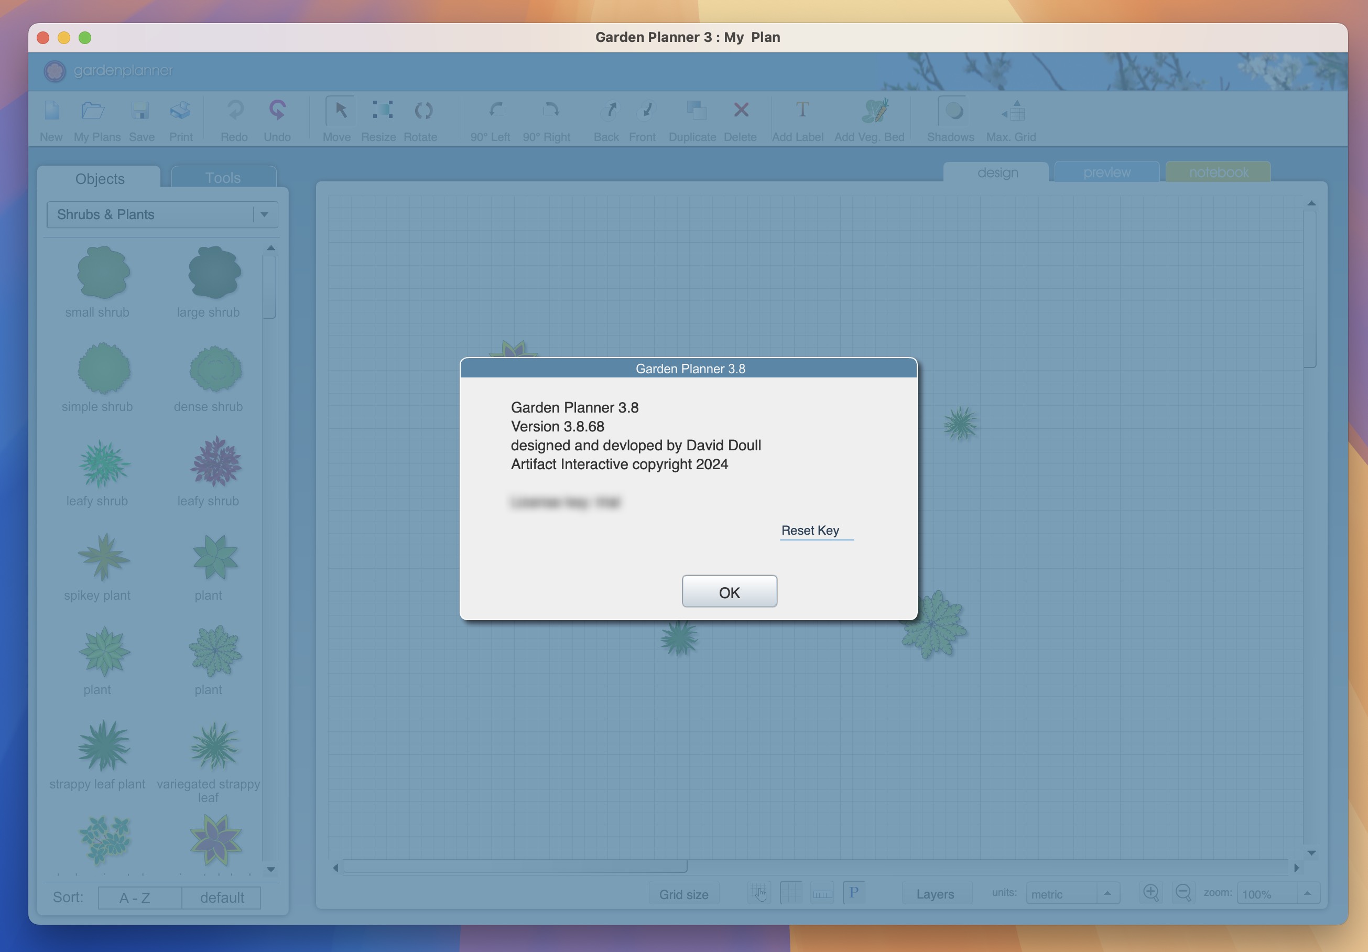
Task: Click the Max. Grid toolbar icon
Action: pos(1014,111)
